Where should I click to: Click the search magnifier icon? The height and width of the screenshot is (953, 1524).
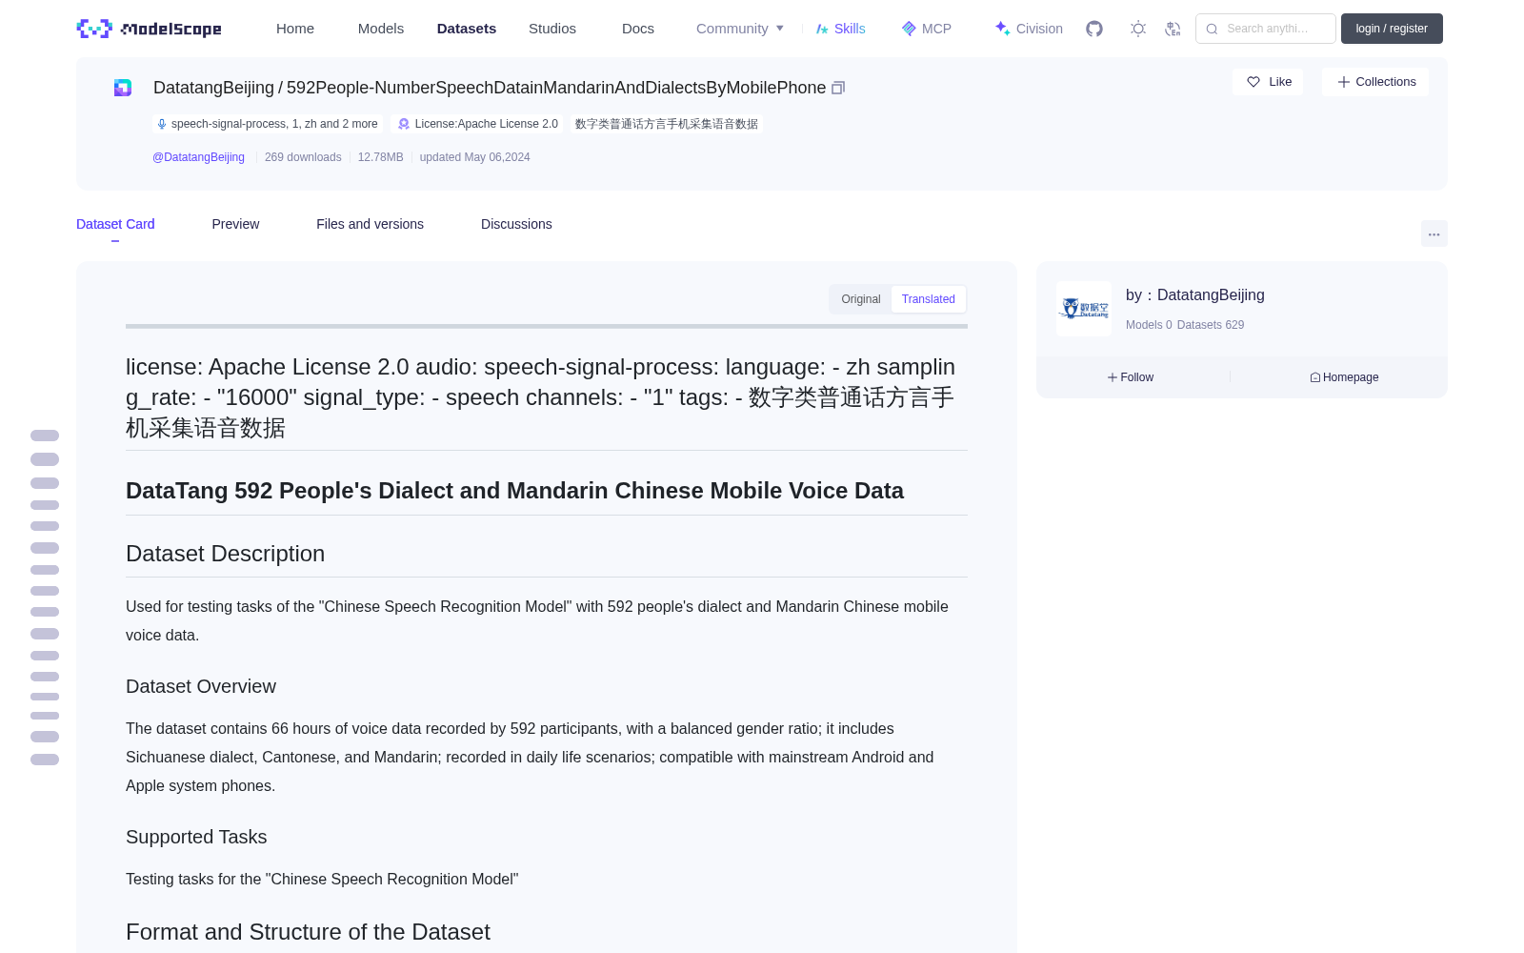pos(1212,29)
